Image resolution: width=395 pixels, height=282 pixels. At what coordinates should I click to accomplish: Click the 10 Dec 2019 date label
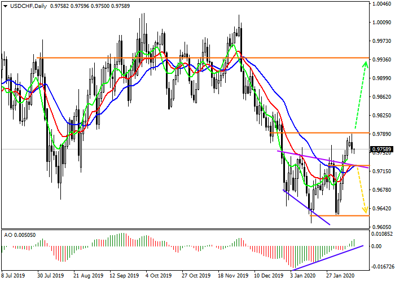point(269,276)
